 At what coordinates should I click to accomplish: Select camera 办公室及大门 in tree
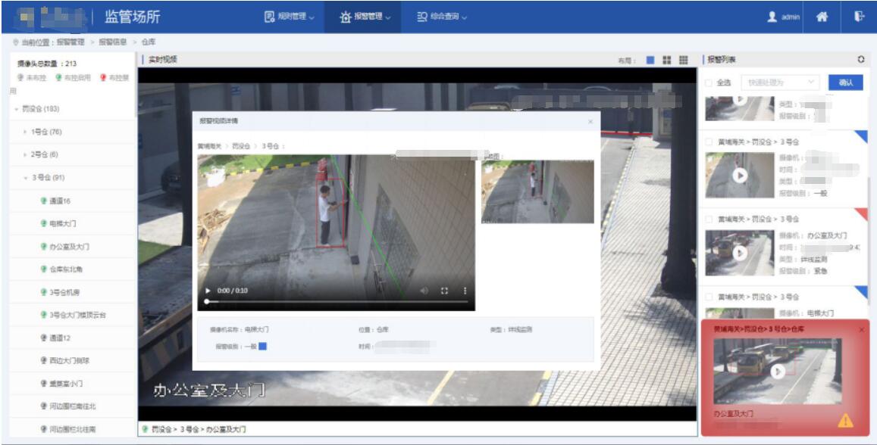click(x=69, y=246)
